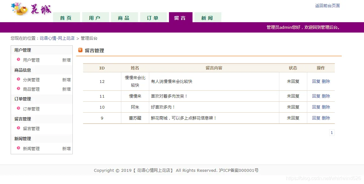The image size is (364, 184).
Task: Click the pink bullet next to 订单管理
Action: (18, 108)
